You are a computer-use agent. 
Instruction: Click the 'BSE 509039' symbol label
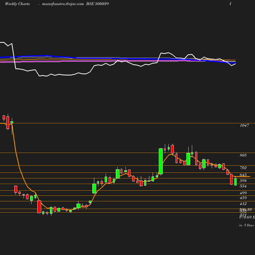pos(97,4)
